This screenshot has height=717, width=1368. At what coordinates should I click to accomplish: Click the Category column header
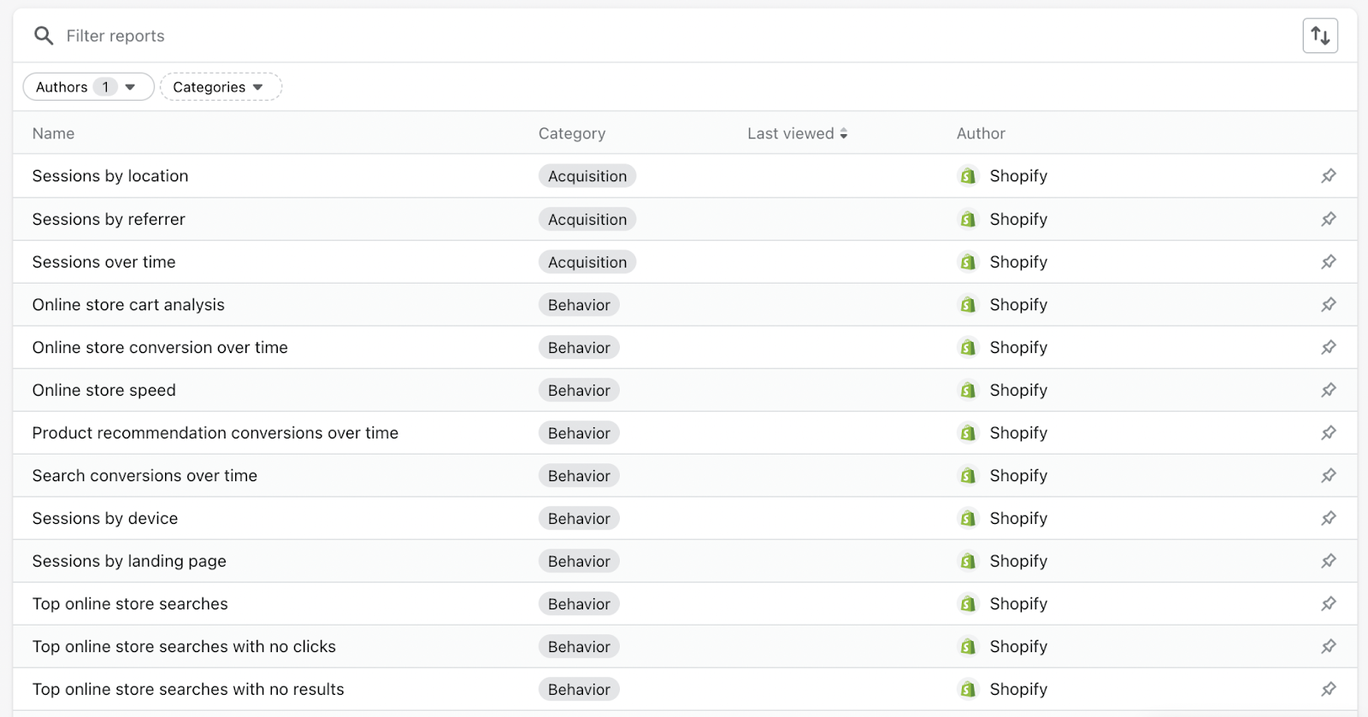[x=571, y=133]
